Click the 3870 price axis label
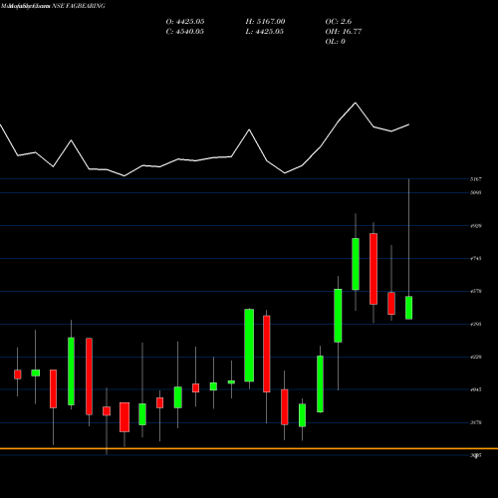Screen dimensions: 498x498 tap(475, 422)
